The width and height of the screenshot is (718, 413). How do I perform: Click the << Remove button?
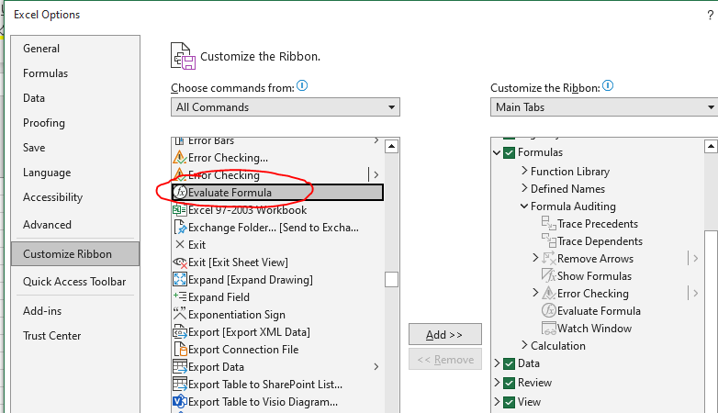point(445,360)
